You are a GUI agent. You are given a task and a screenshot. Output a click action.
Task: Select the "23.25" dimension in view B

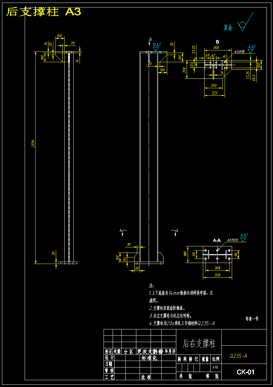(x=194, y=49)
